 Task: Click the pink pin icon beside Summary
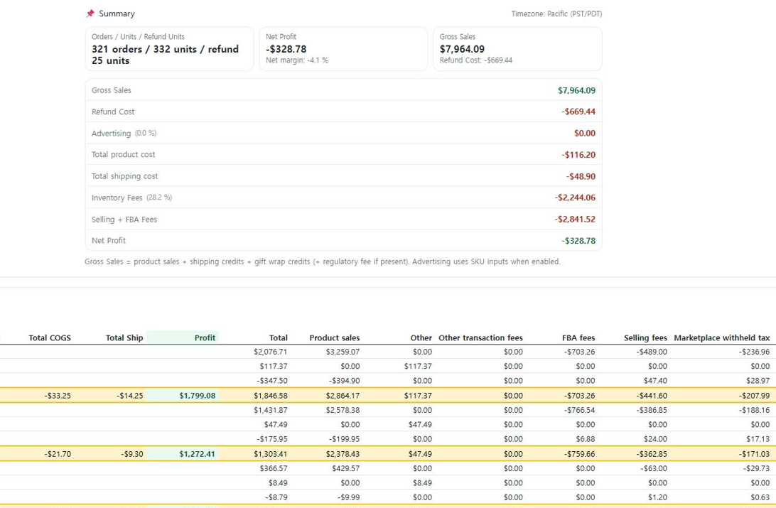pos(91,13)
